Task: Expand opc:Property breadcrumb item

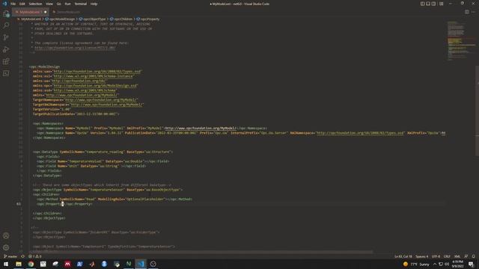Action: 150,19
